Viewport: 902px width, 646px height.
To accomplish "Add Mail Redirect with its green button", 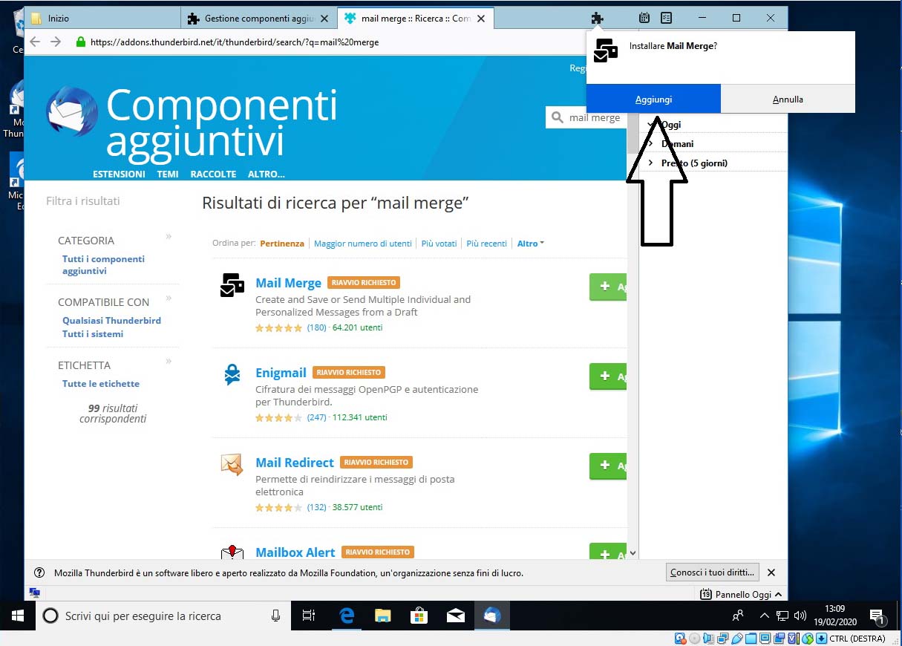I will [608, 466].
